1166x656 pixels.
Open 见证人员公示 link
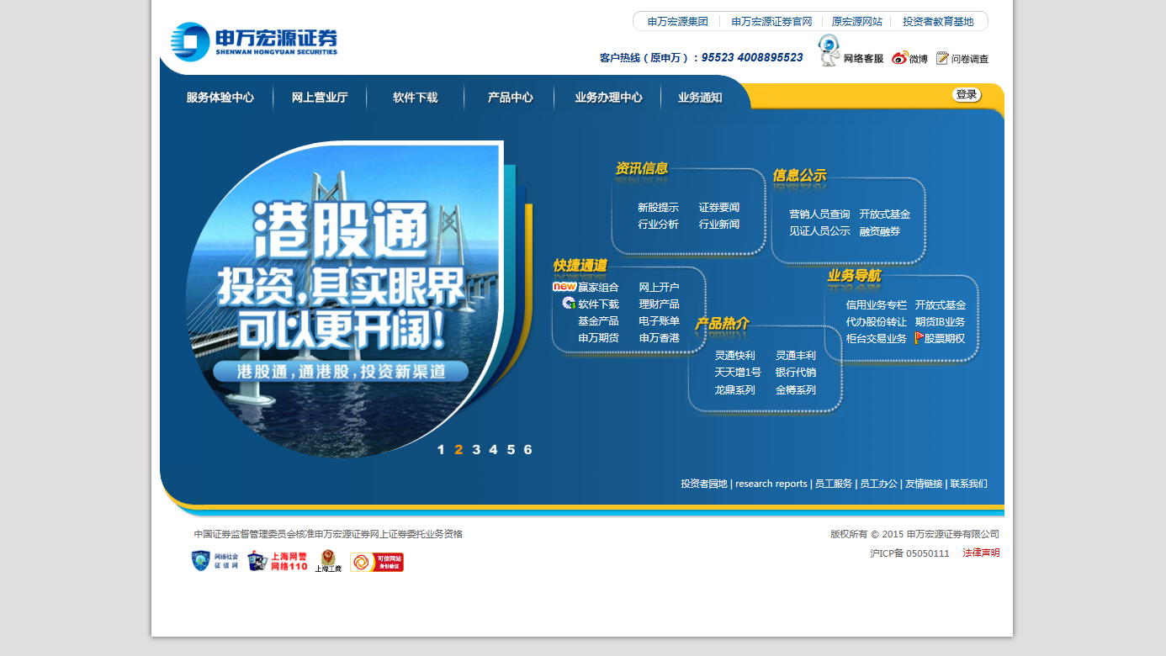[x=819, y=231]
